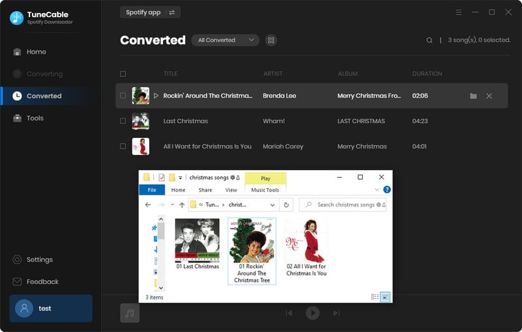Go forward in Explorer navigation

[x=161, y=205]
